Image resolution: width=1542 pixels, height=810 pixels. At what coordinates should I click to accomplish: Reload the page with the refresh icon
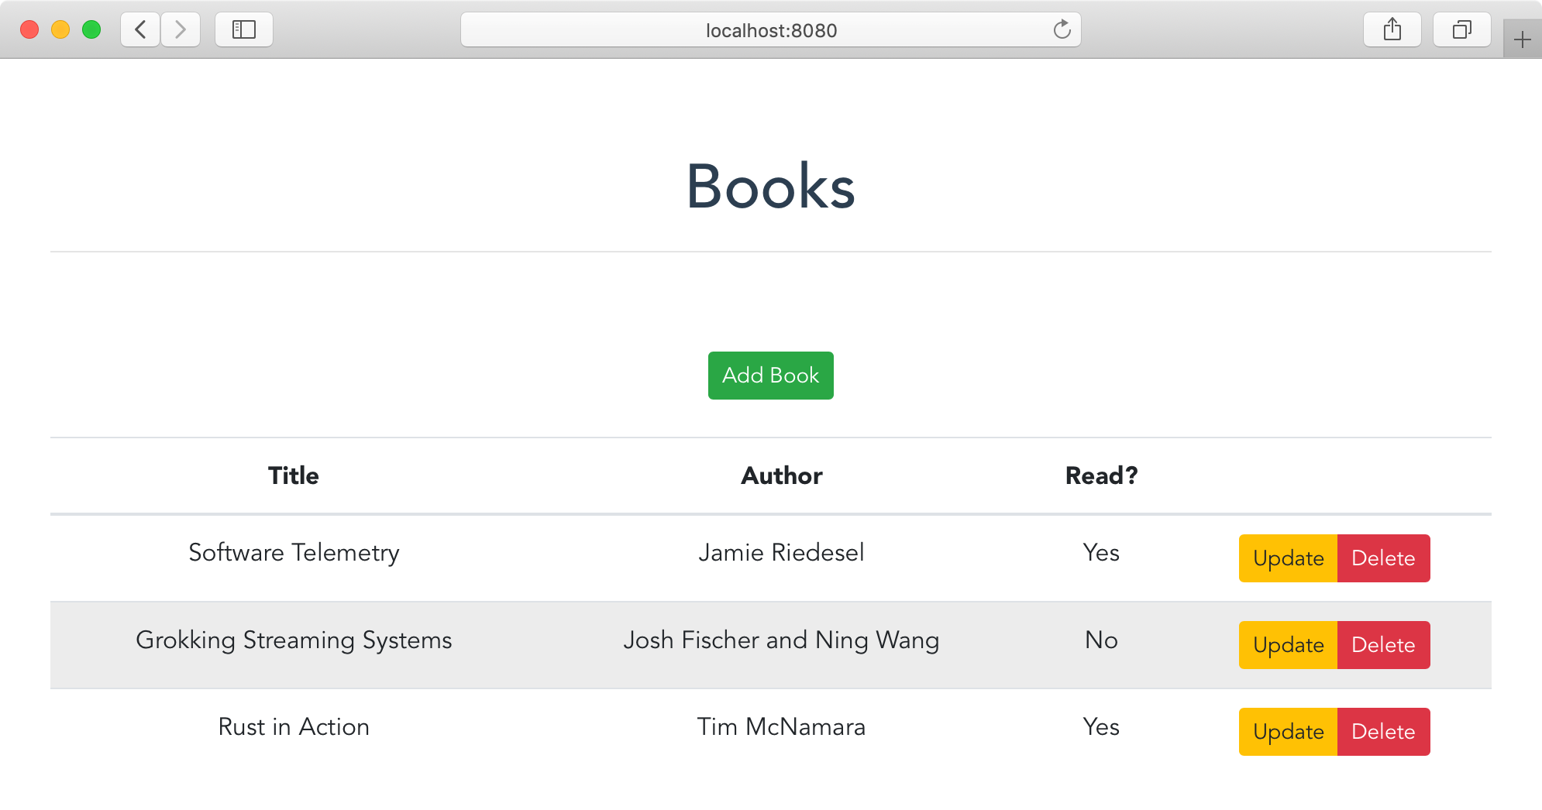click(1062, 30)
